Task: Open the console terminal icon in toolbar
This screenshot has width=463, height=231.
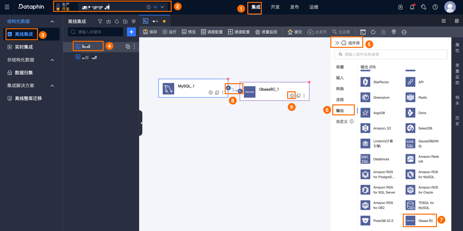Action: point(363,32)
